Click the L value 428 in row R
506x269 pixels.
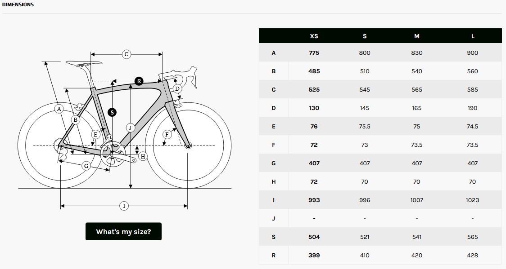[x=473, y=256]
